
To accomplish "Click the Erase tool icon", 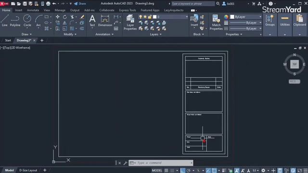I will 82,17.
